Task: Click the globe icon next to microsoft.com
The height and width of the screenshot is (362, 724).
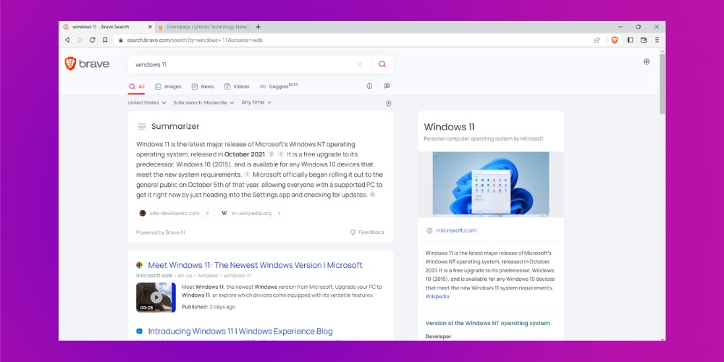Action: (429, 231)
